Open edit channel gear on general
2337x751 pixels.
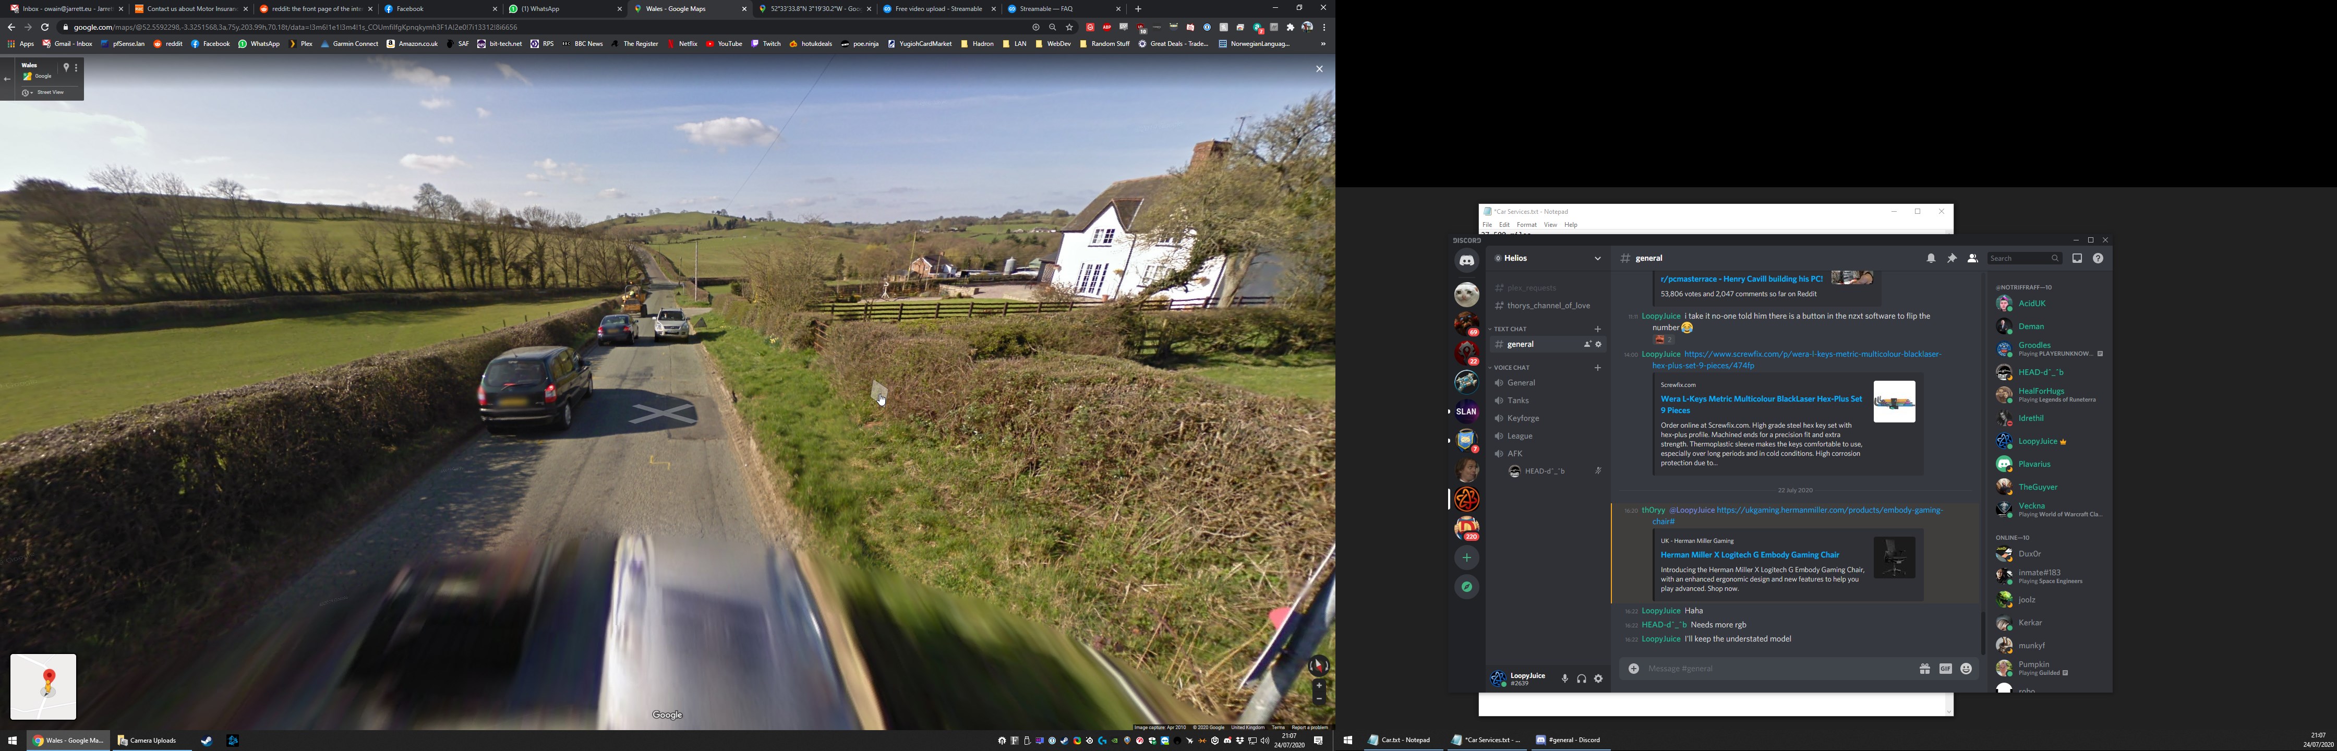(x=1598, y=345)
